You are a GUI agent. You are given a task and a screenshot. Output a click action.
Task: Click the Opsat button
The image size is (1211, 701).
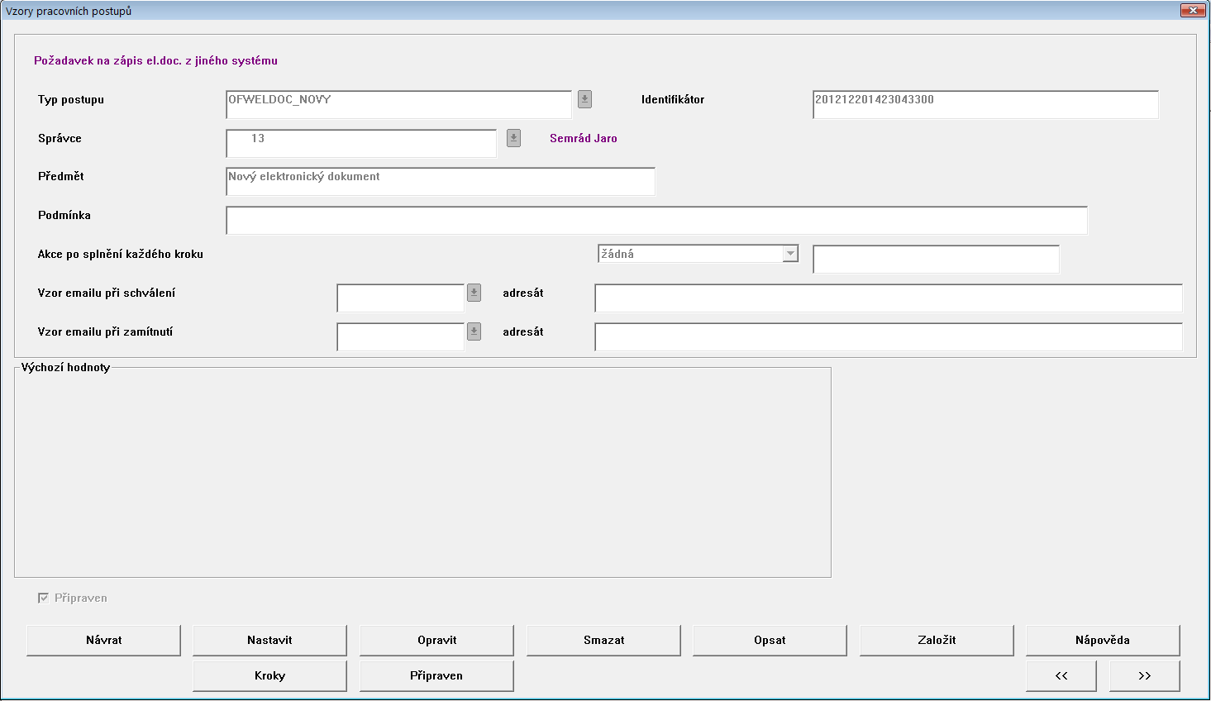tap(770, 640)
